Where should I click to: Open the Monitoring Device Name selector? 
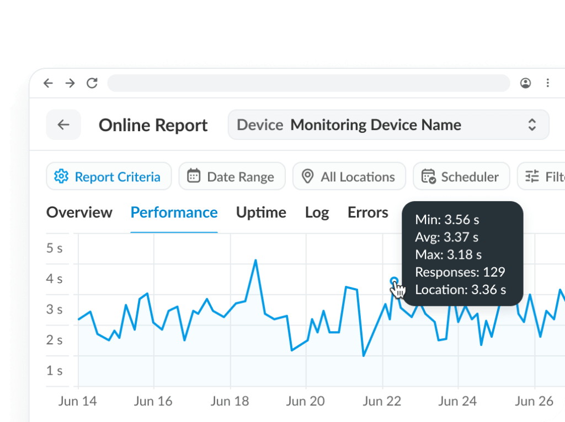coord(376,125)
